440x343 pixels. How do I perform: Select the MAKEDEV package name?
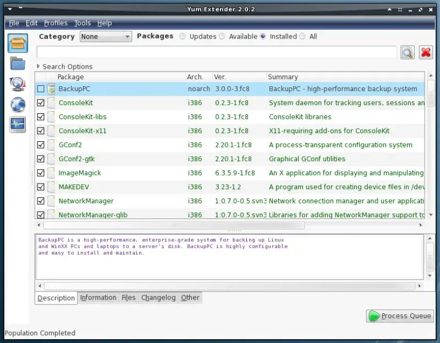coord(74,187)
